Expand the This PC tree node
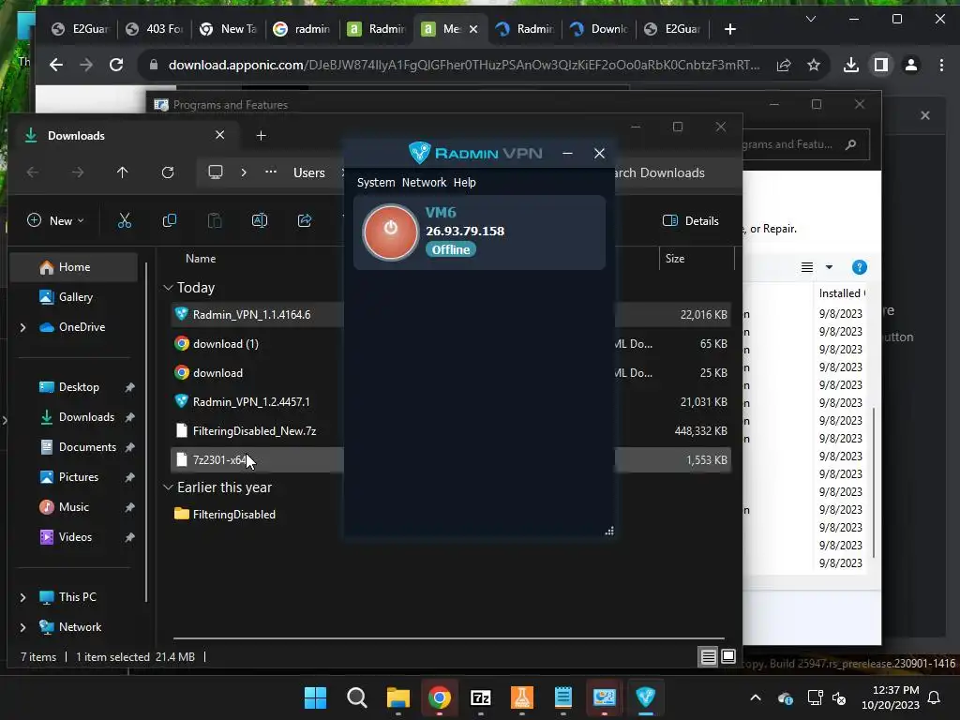 coord(22,597)
